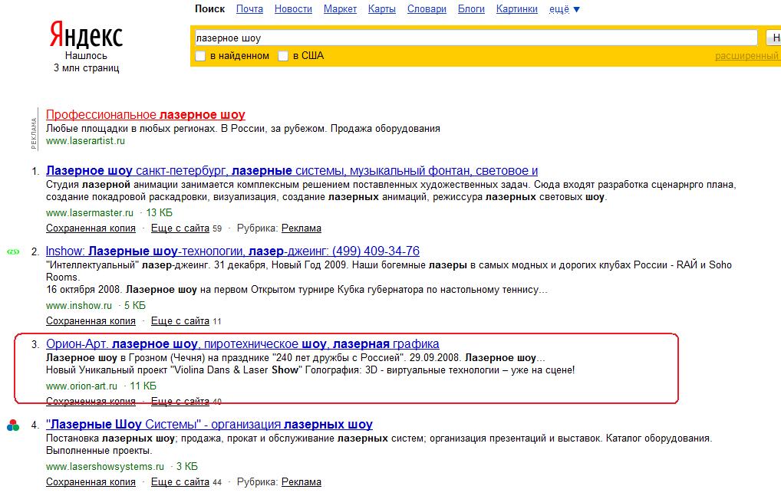The height and width of the screenshot is (496, 781).
Task: Click the search query input field
Action: point(476,38)
